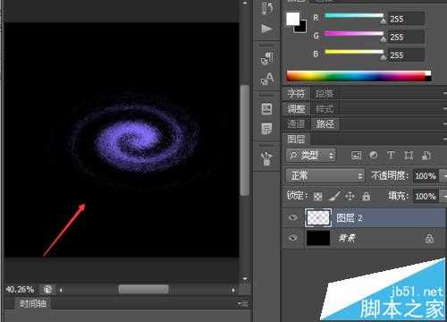Click the horizontal scrollbar left arrow

pyautogui.click(x=61, y=290)
